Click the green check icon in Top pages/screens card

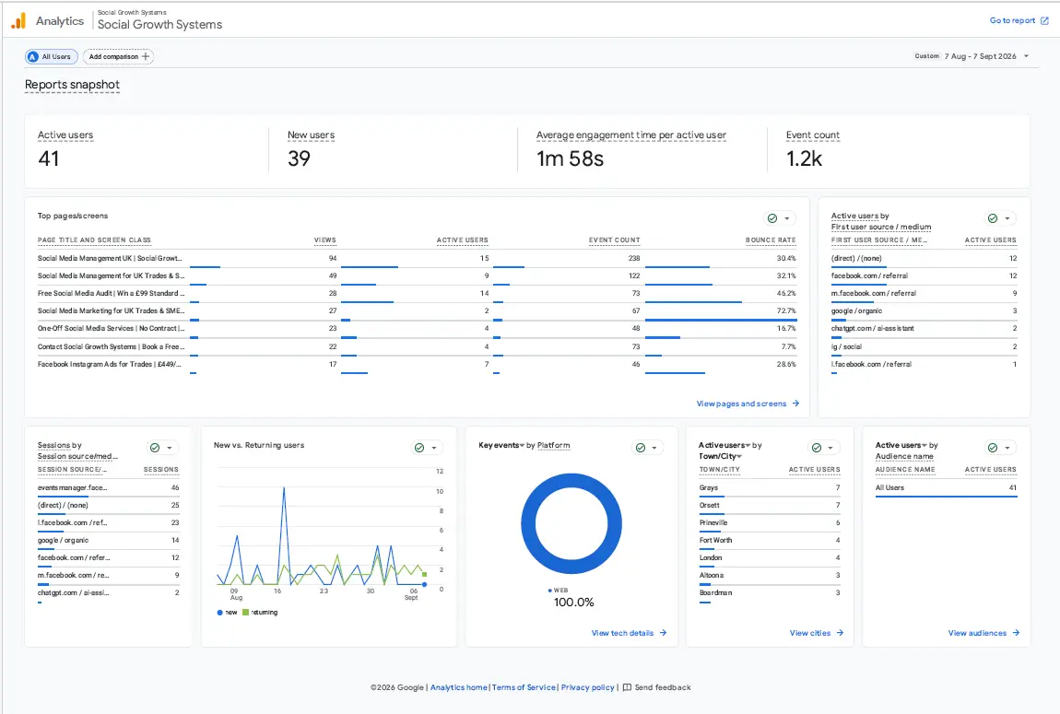[x=772, y=218]
